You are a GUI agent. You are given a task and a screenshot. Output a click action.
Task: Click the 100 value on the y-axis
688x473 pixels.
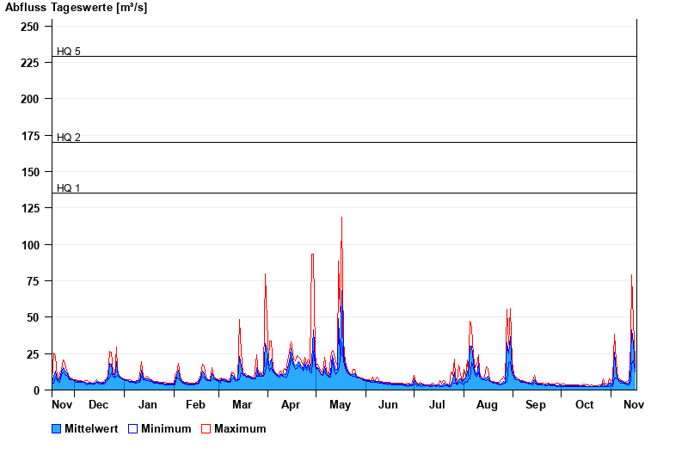tap(31, 245)
